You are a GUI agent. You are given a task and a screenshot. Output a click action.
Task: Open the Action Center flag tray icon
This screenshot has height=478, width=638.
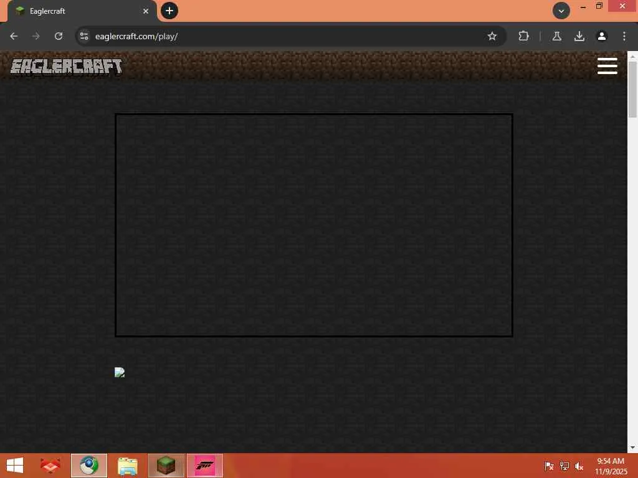(x=549, y=466)
